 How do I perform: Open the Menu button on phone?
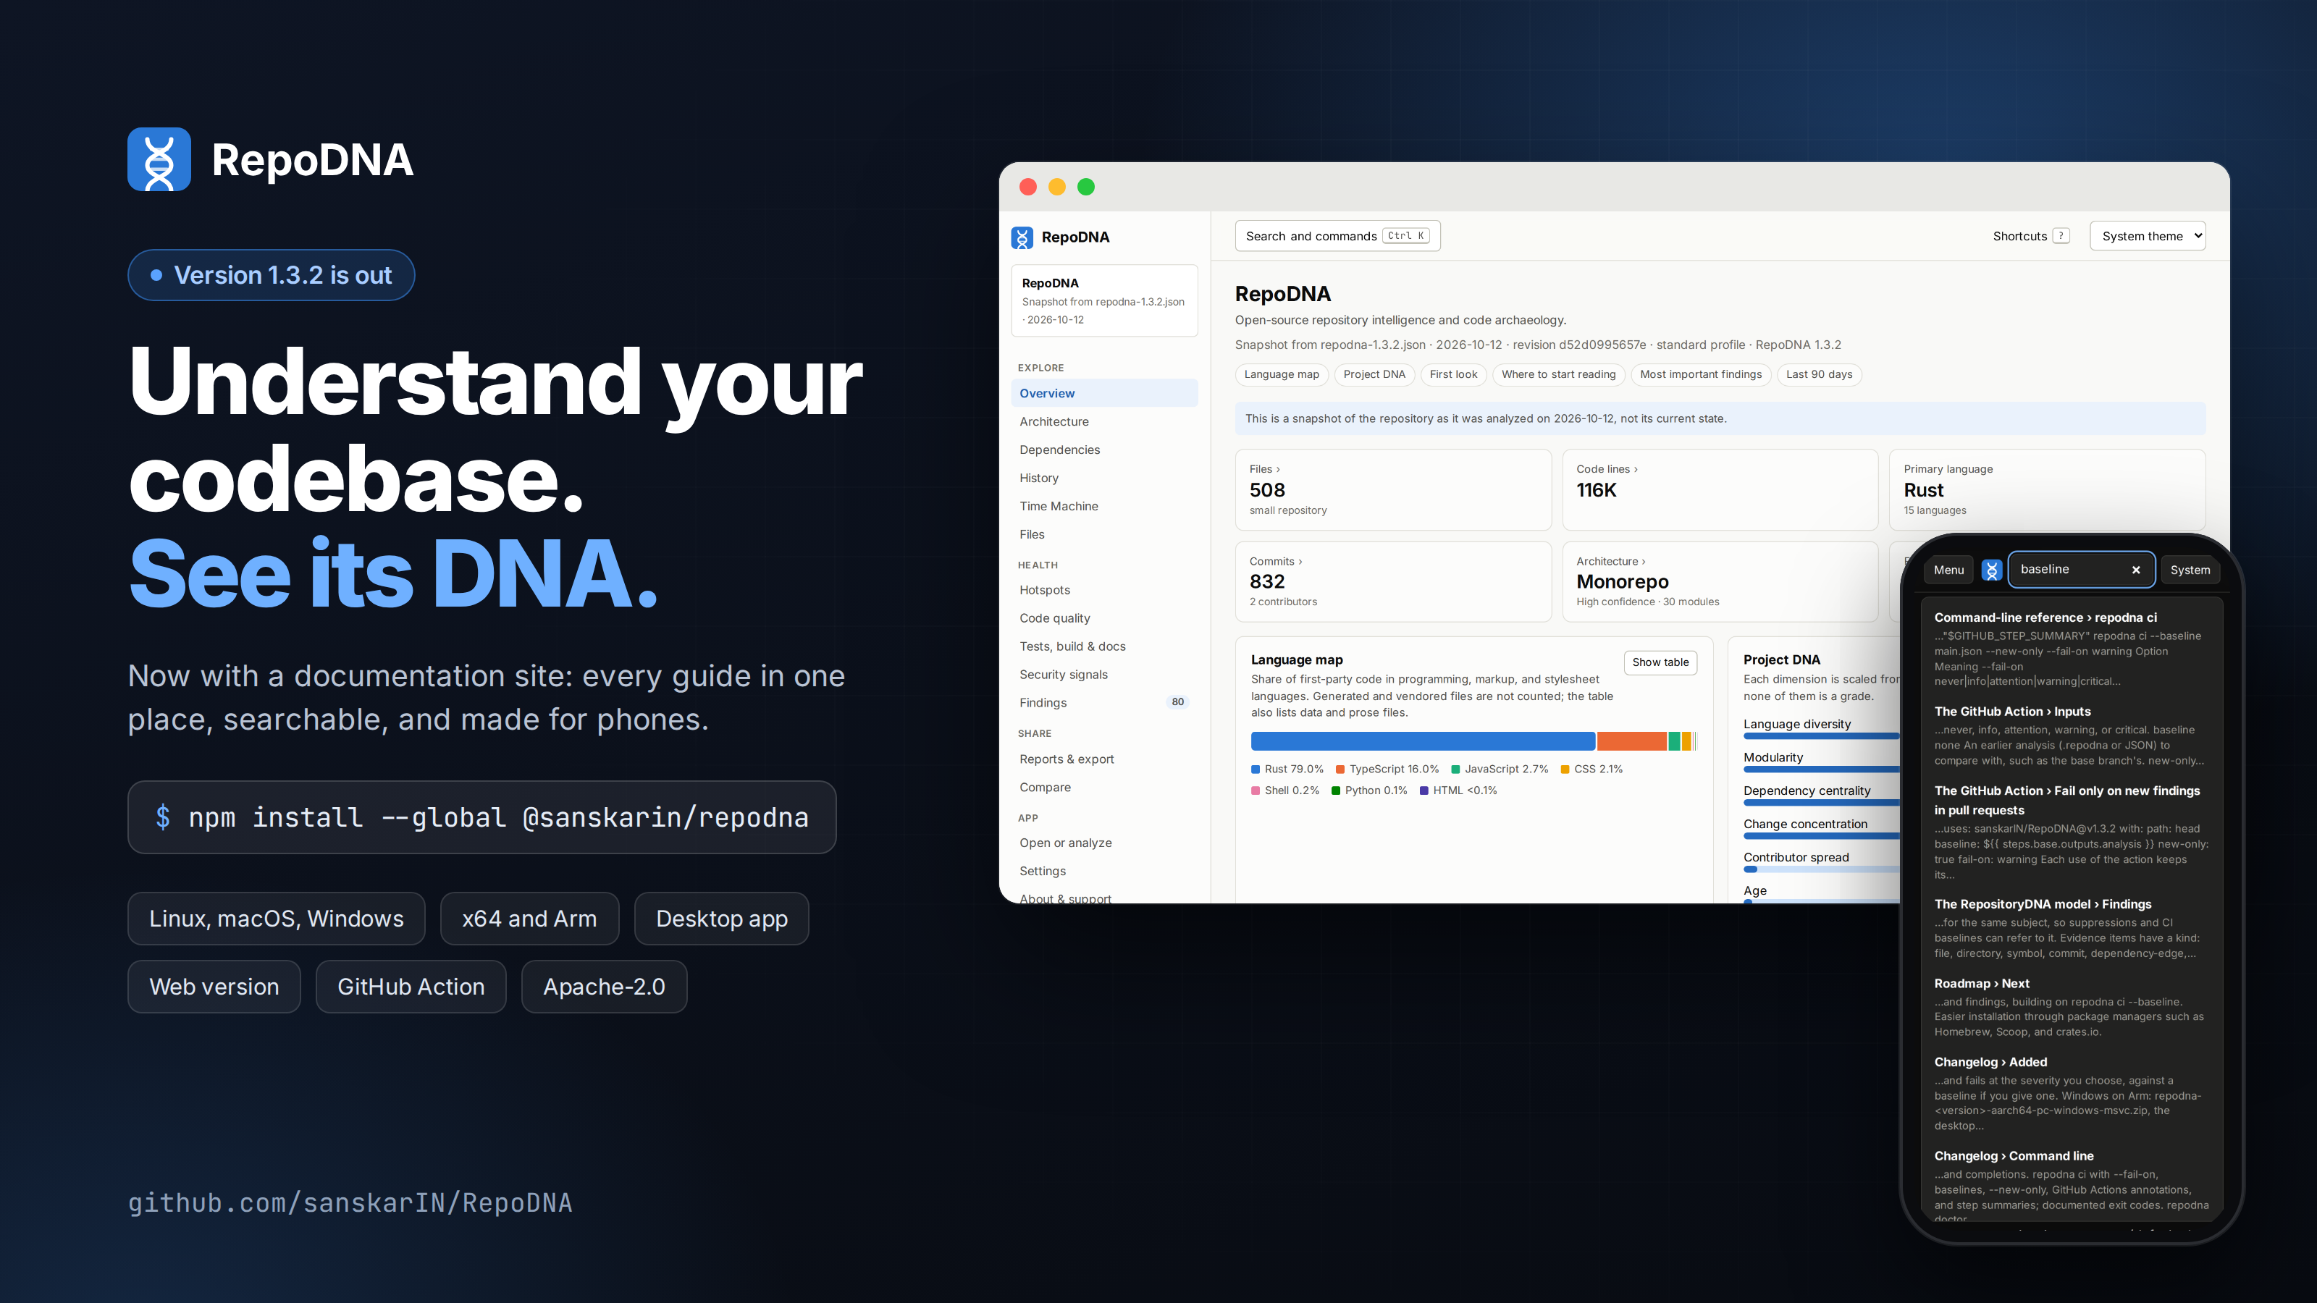coord(1948,570)
